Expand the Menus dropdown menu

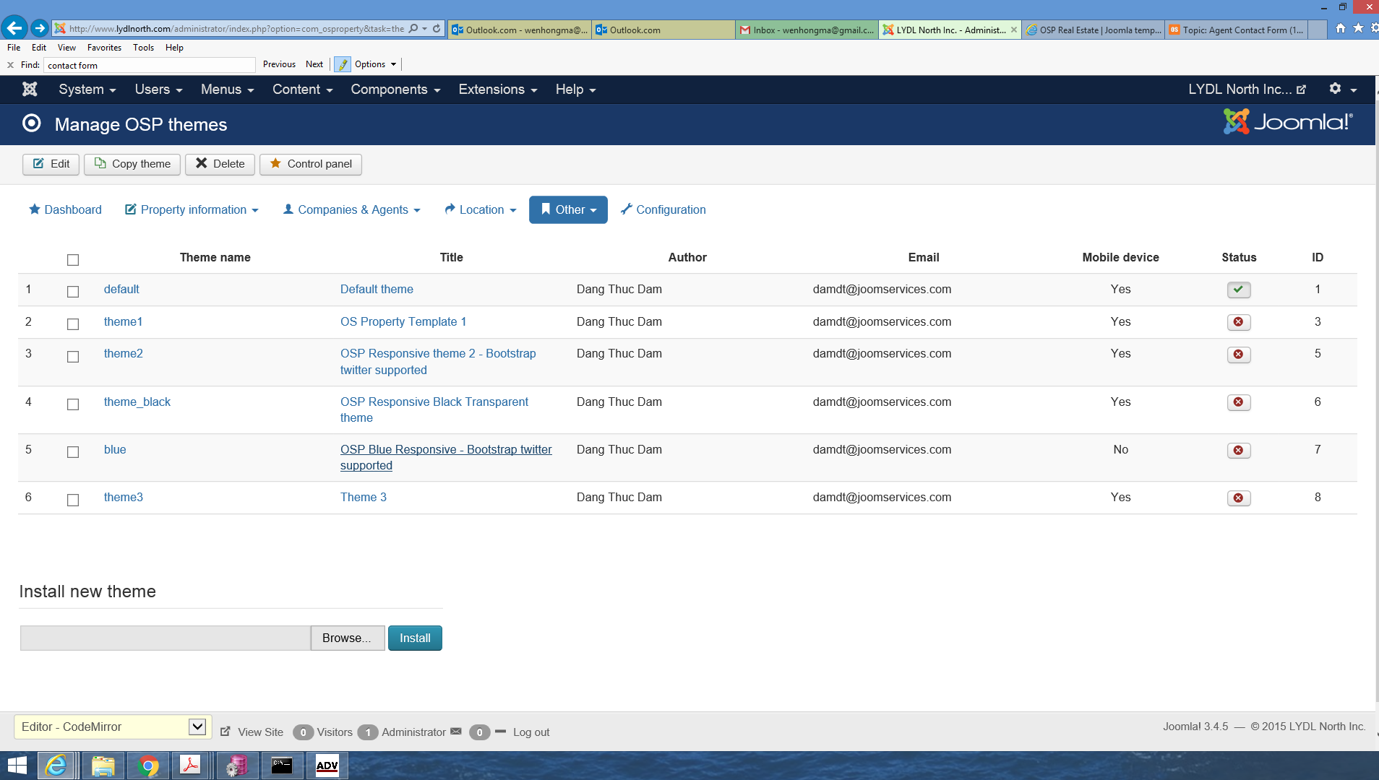pyautogui.click(x=227, y=90)
